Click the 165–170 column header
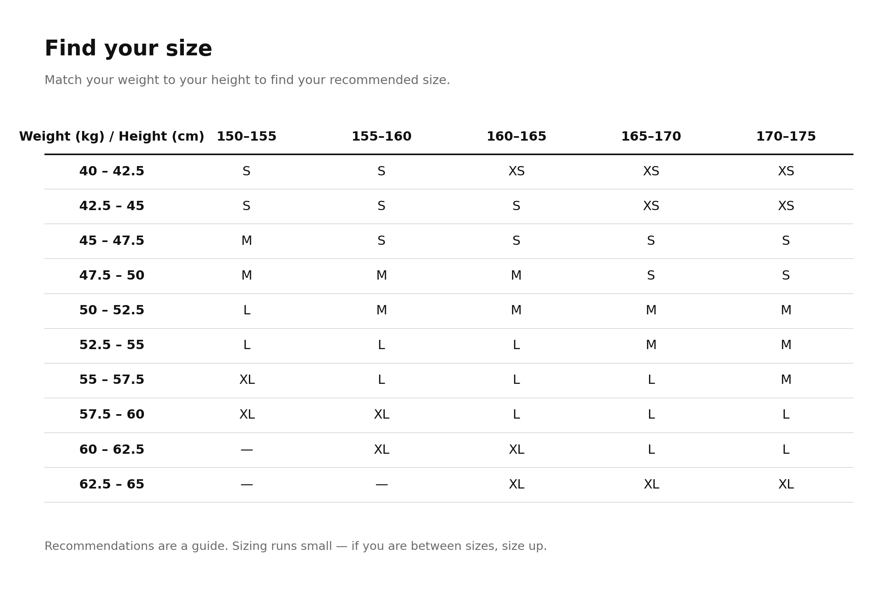The height and width of the screenshot is (598, 889). tap(651, 137)
